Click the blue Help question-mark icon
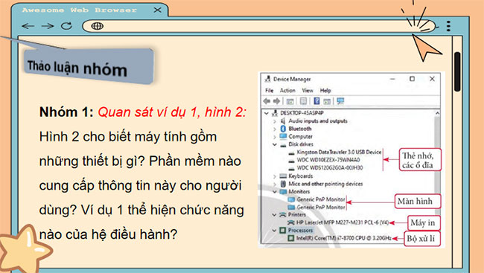Image resolution: width=484 pixels, height=273 pixels. [316, 101]
